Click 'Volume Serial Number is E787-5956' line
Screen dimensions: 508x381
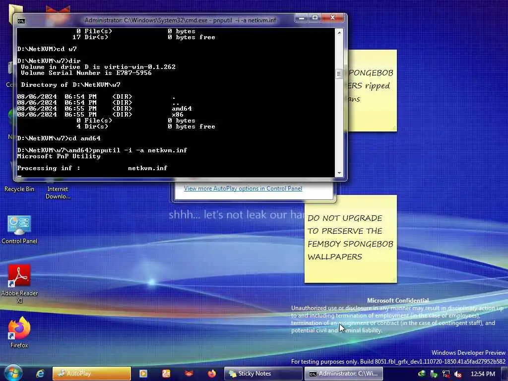[x=86, y=73]
